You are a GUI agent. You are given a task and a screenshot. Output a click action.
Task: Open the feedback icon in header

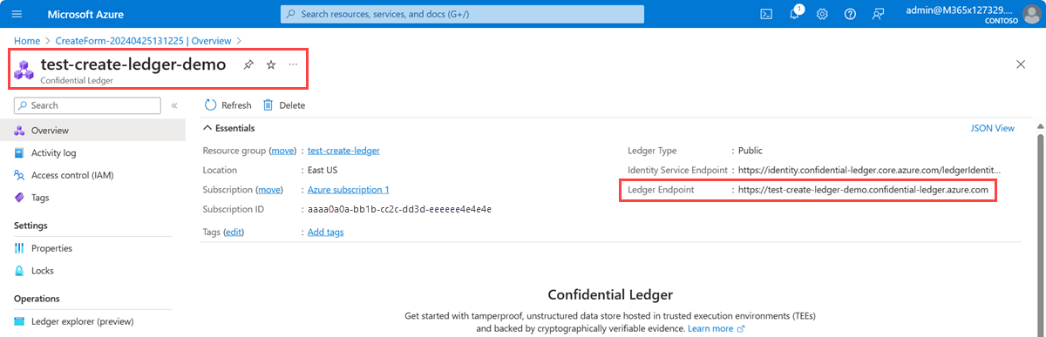coord(879,14)
